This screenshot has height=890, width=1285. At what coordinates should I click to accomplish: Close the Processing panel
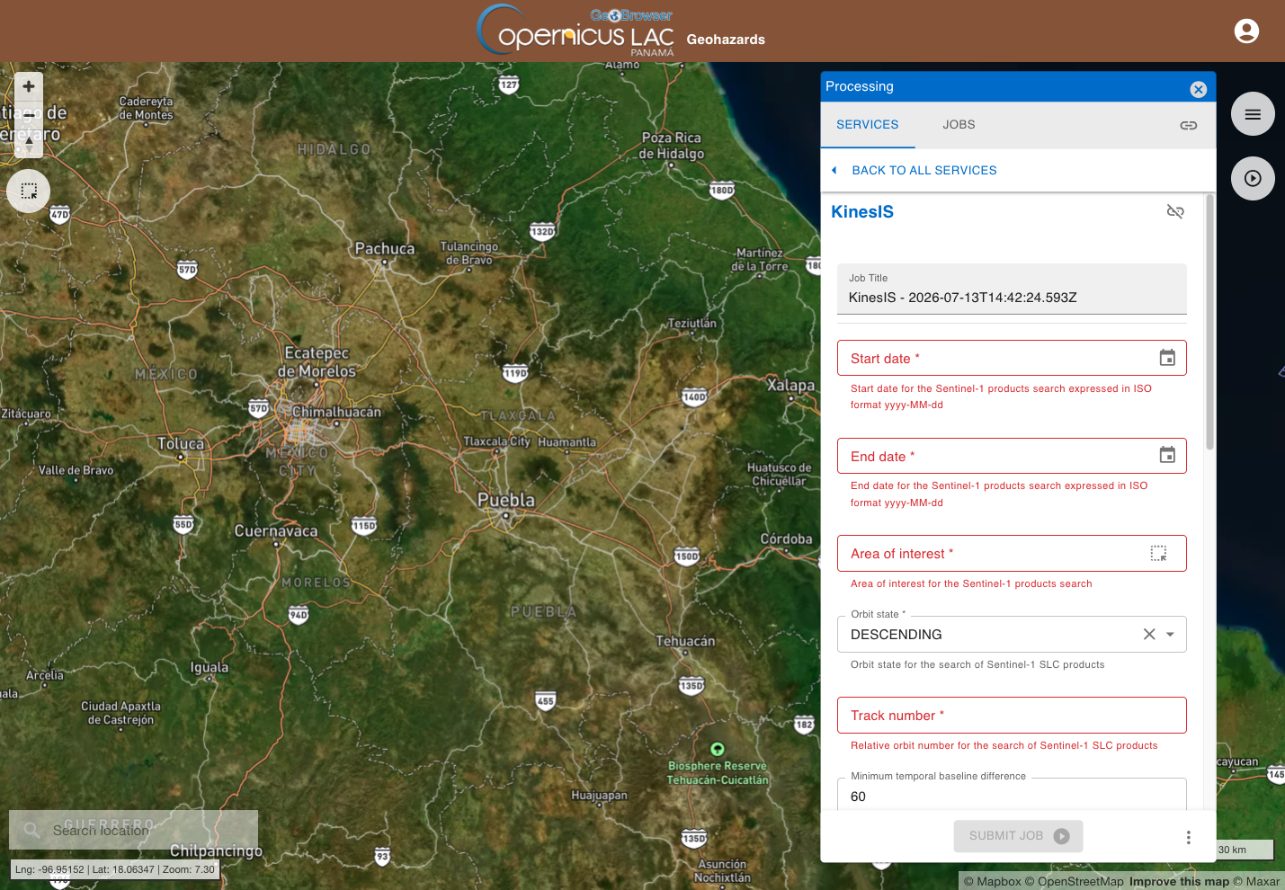(x=1198, y=89)
